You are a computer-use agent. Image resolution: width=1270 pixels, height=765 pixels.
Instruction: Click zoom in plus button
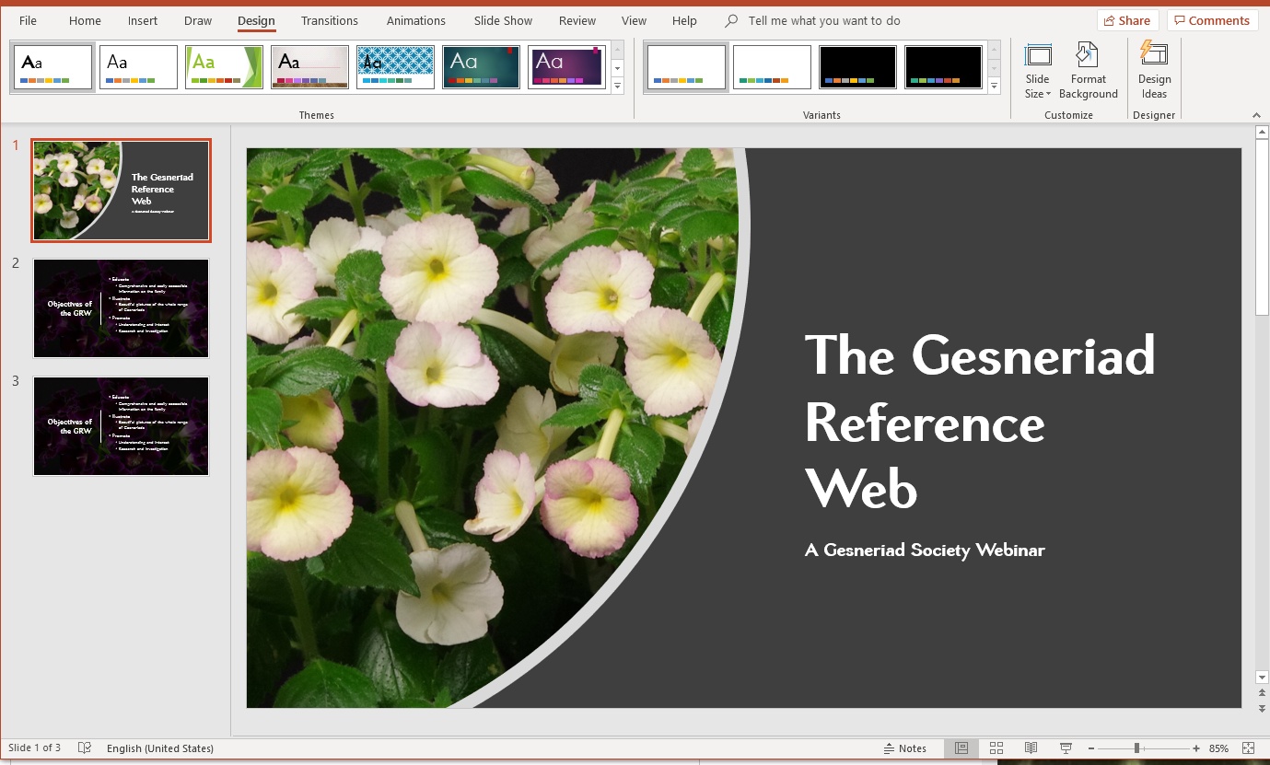click(1196, 748)
